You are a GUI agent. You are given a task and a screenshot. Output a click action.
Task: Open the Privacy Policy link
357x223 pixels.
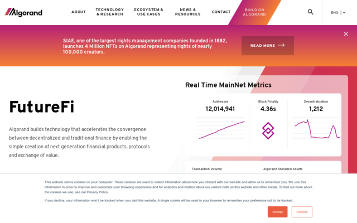97,192
